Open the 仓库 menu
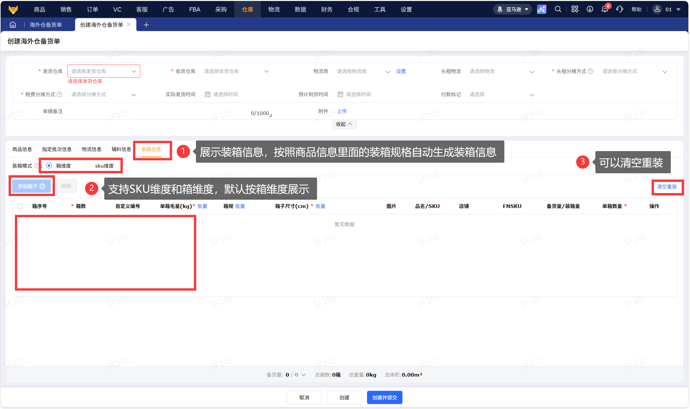Image resolution: width=690 pixels, height=409 pixels. click(248, 9)
